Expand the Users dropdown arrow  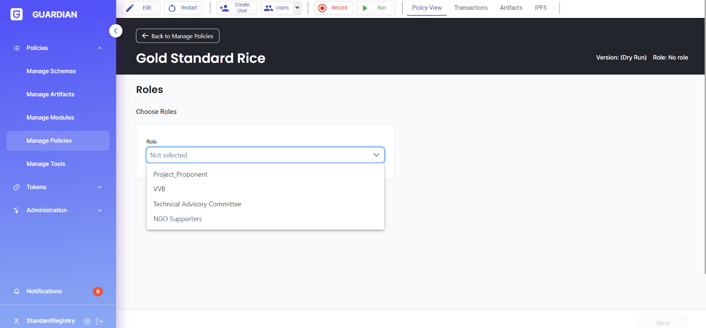coord(297,8)
